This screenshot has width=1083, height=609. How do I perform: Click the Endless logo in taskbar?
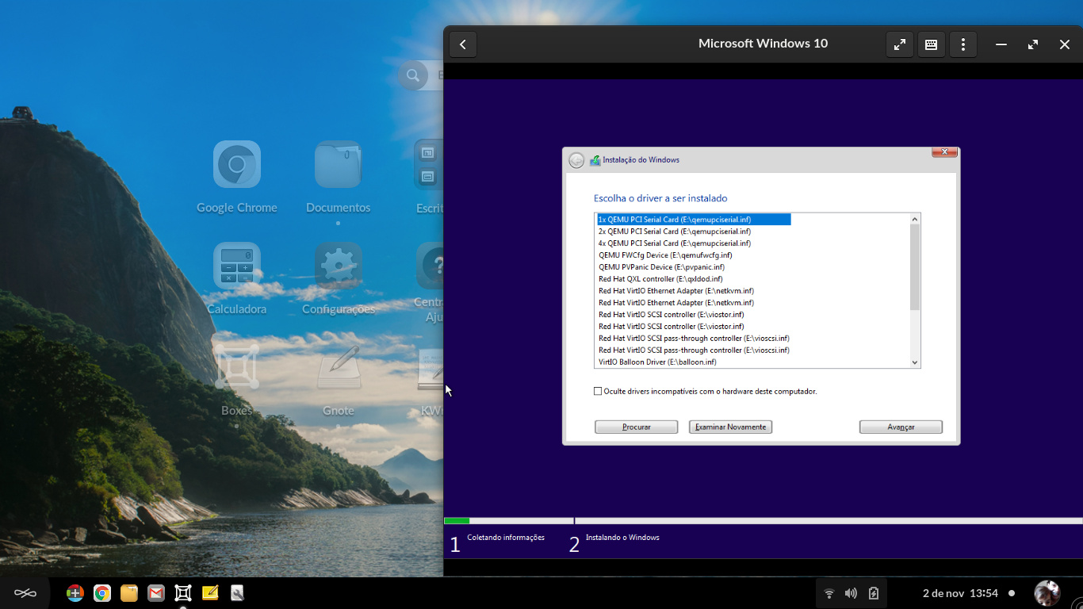25,593
